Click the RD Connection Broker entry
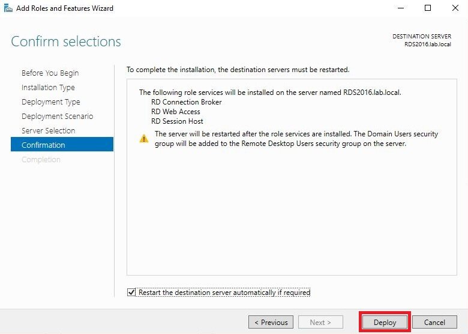Image resolution: width=468 pixels, height=334 pixels. 187,102
